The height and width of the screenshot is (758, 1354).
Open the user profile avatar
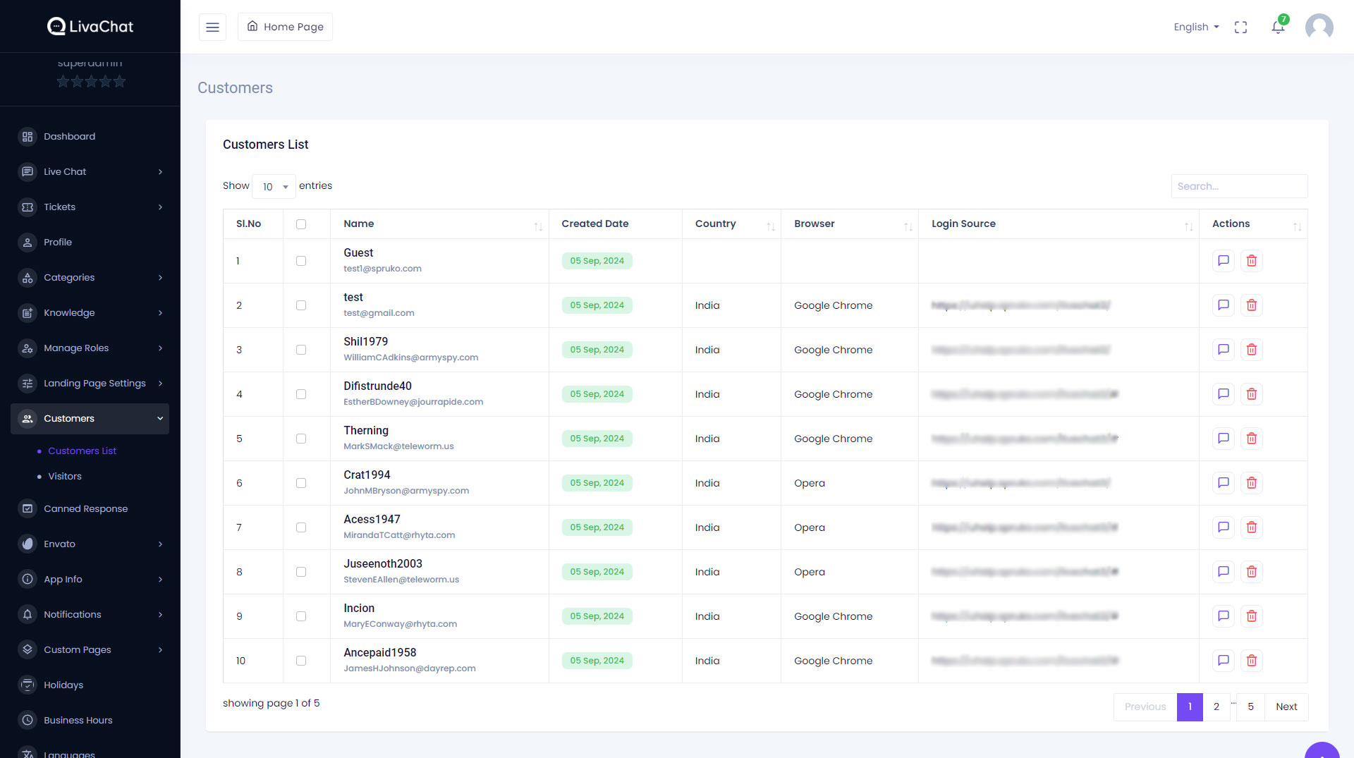coord(1319,27)
